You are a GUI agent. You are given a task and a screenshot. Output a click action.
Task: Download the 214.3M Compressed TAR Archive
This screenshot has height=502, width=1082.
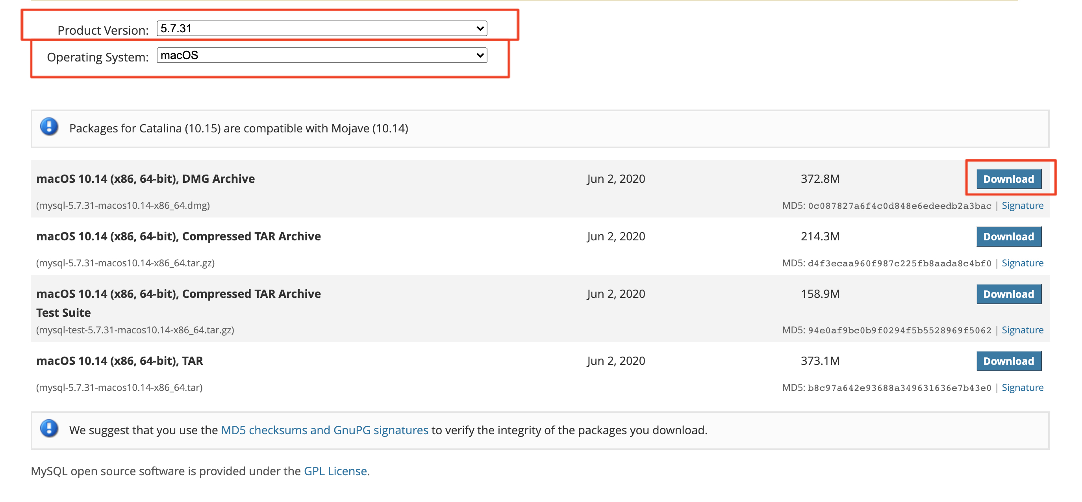[1008, 237]
